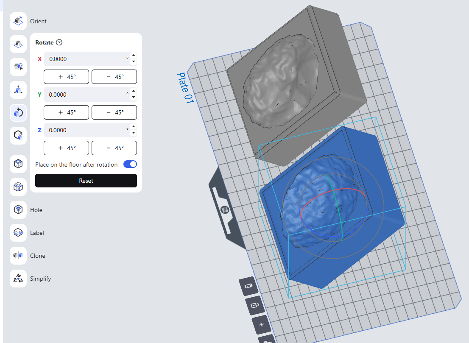This screenshot has width=469, height=343.
Task: Click the Plate 01 label
Action: pyautogui.click(x=185, y=88)
